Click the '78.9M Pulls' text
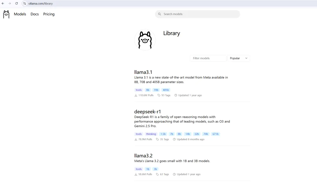The height and width of the screenshot is (185, 317). tap(145, 139)
